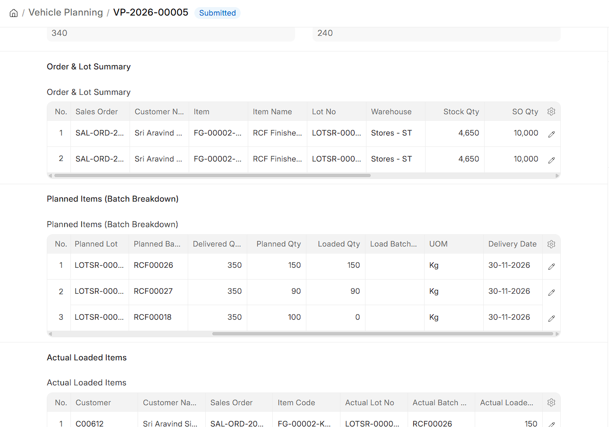Click Kg UOM cell in RCF00027 row
Image resolution: width=609 pixels, height=427 pixels.
click(x=454, y=291)
